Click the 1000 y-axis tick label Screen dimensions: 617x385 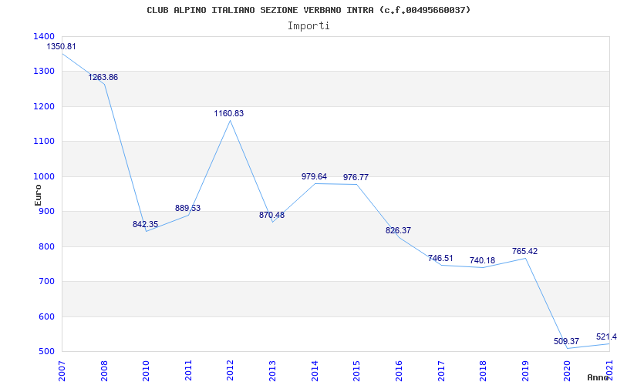(x=45, y=177)
